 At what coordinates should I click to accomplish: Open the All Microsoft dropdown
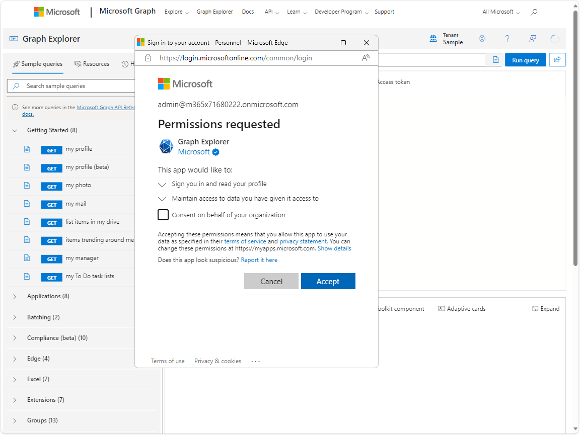(x=501, y=12)
